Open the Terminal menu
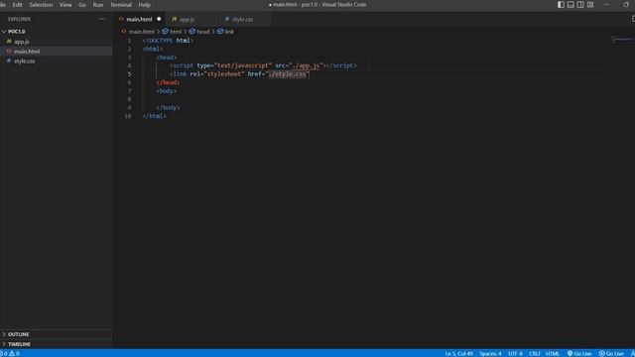The image size is (635, 357). (121, 5)
